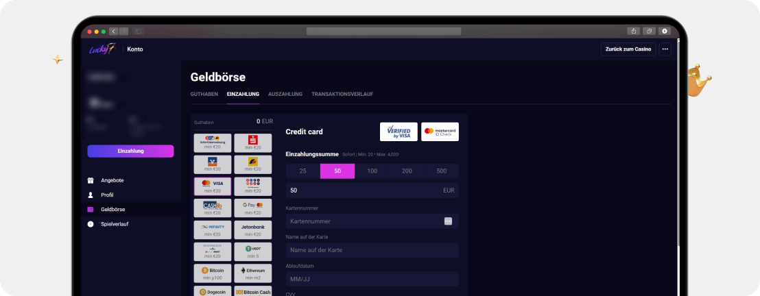Click the purple Einzahlung button in sidebar

point(130,151)
